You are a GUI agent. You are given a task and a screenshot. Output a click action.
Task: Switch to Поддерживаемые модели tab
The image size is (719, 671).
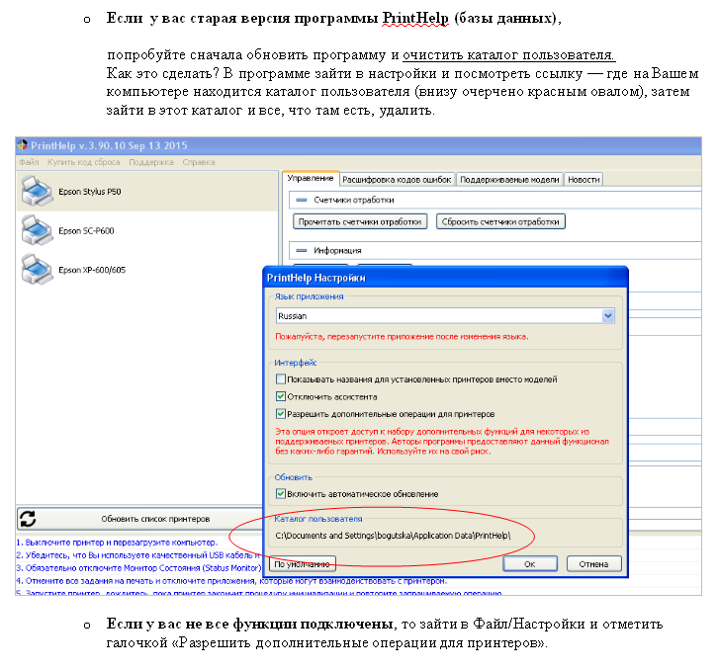(x=509, y=180)
